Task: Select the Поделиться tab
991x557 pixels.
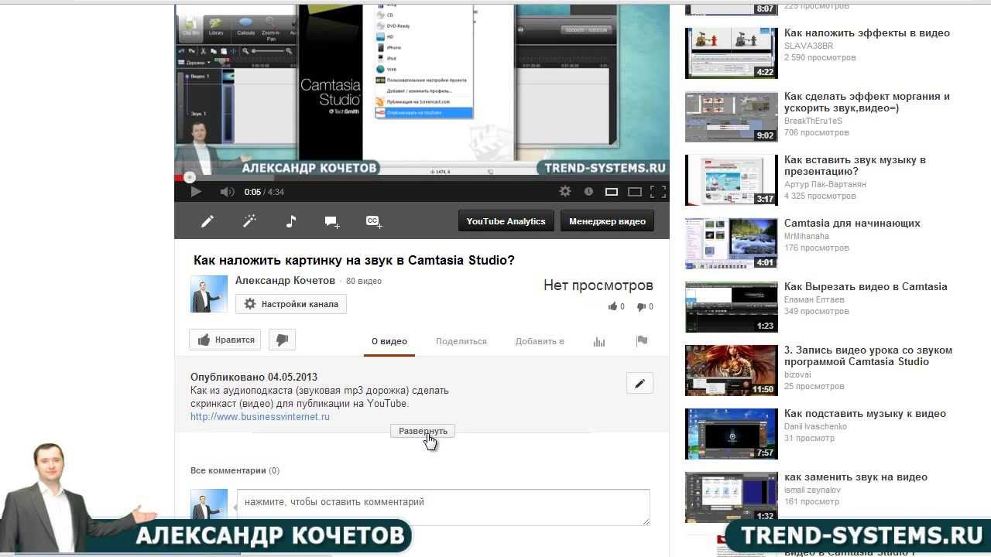Action: pos(461,341)
